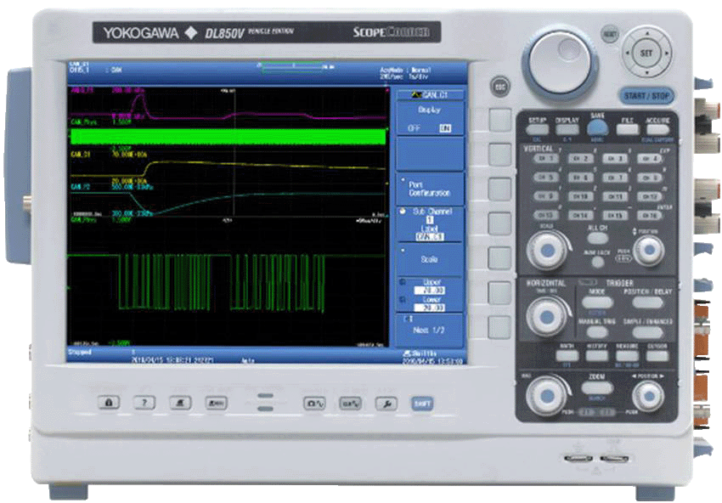Image resolution: width=722 pixels, height=503 pixels.
Task: Tap the soft key beside Scale
Action: click(x=499, y=258)
